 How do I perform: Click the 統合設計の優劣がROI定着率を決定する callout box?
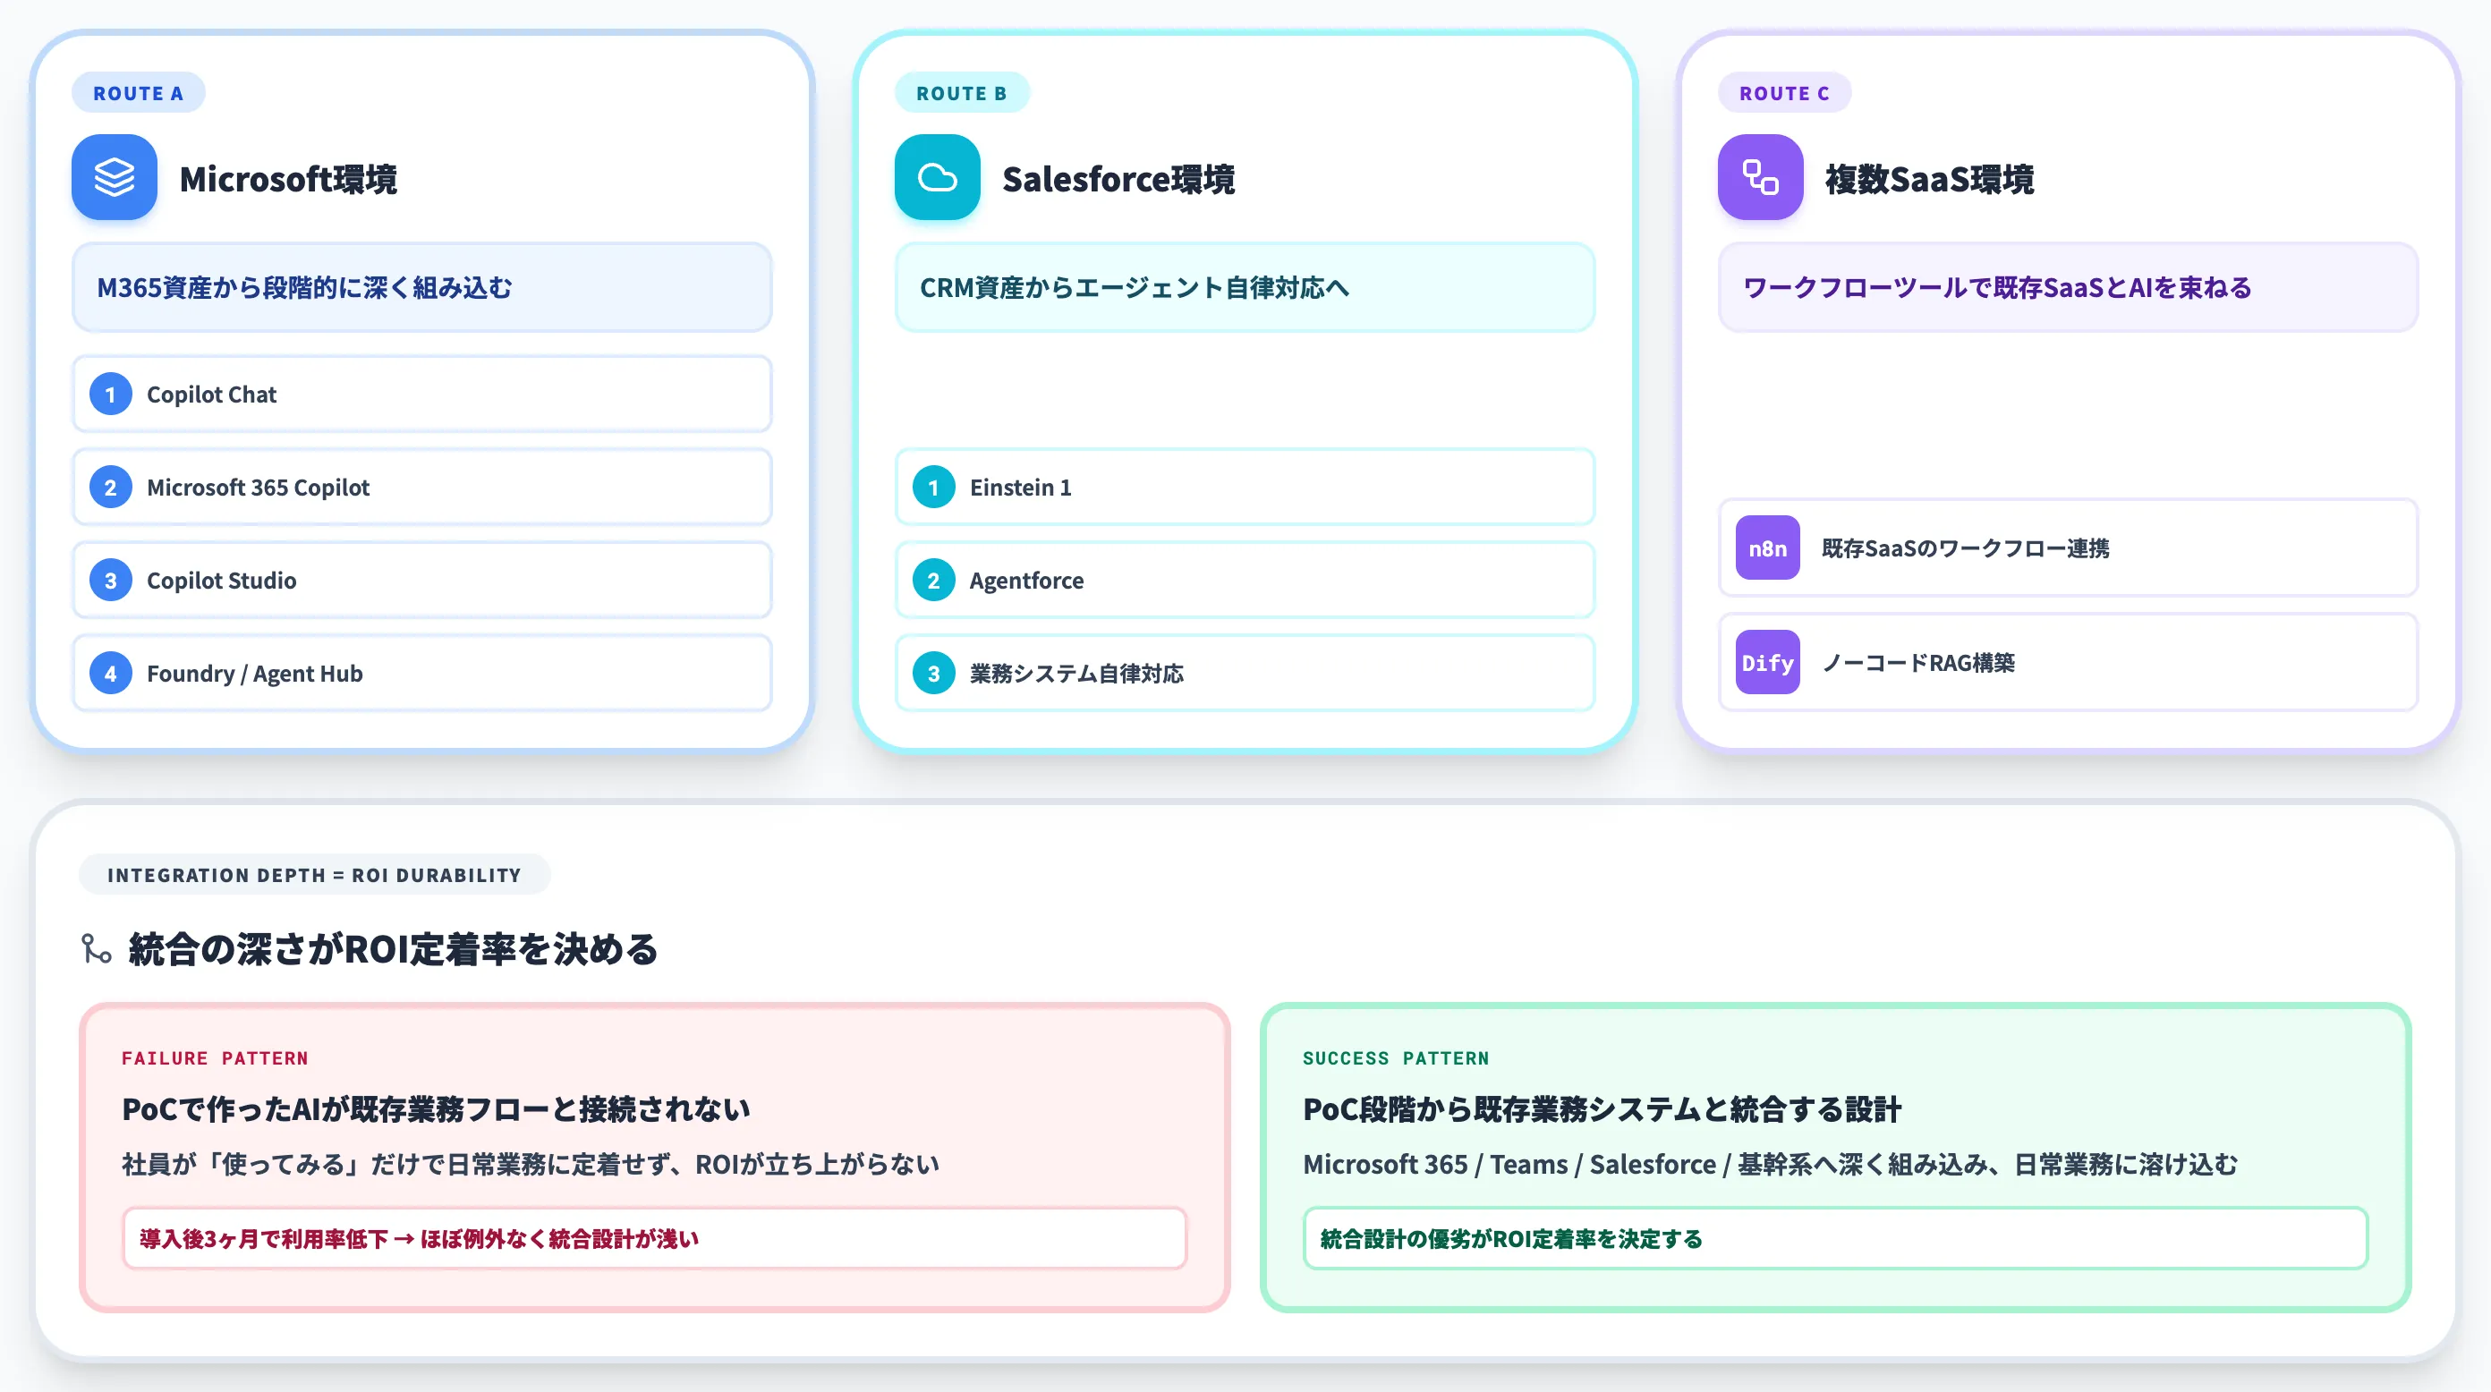click(x=1835, y=1238)
